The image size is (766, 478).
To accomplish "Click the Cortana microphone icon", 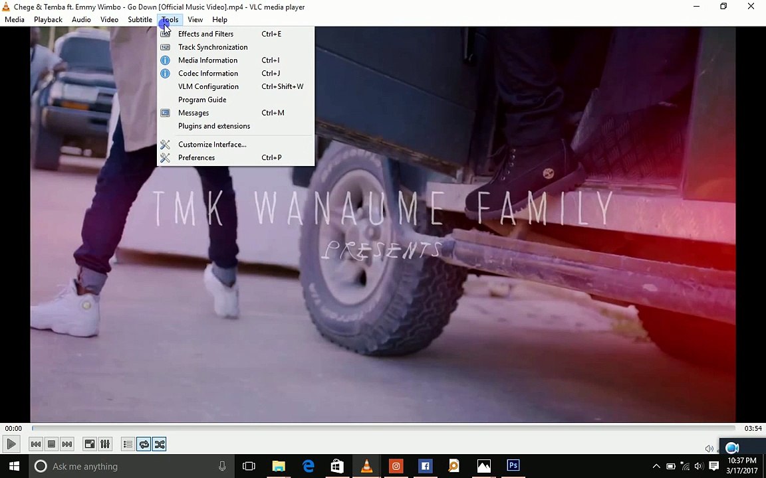I will tap(222, 466).
